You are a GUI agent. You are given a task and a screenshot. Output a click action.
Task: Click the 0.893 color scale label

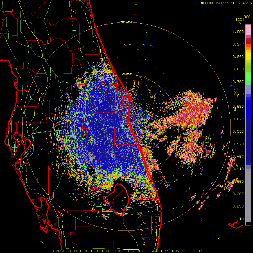tap(238, 57)
